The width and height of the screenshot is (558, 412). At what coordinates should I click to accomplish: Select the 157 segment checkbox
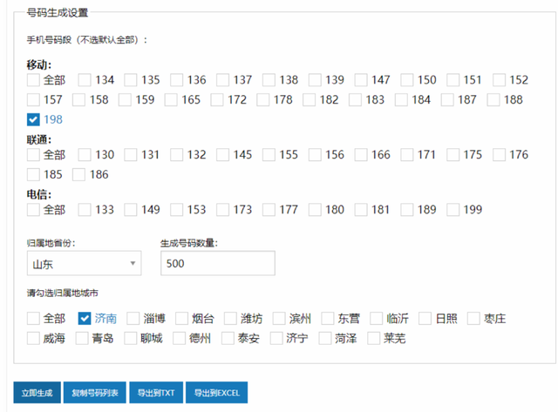click(x=33, y=100)
